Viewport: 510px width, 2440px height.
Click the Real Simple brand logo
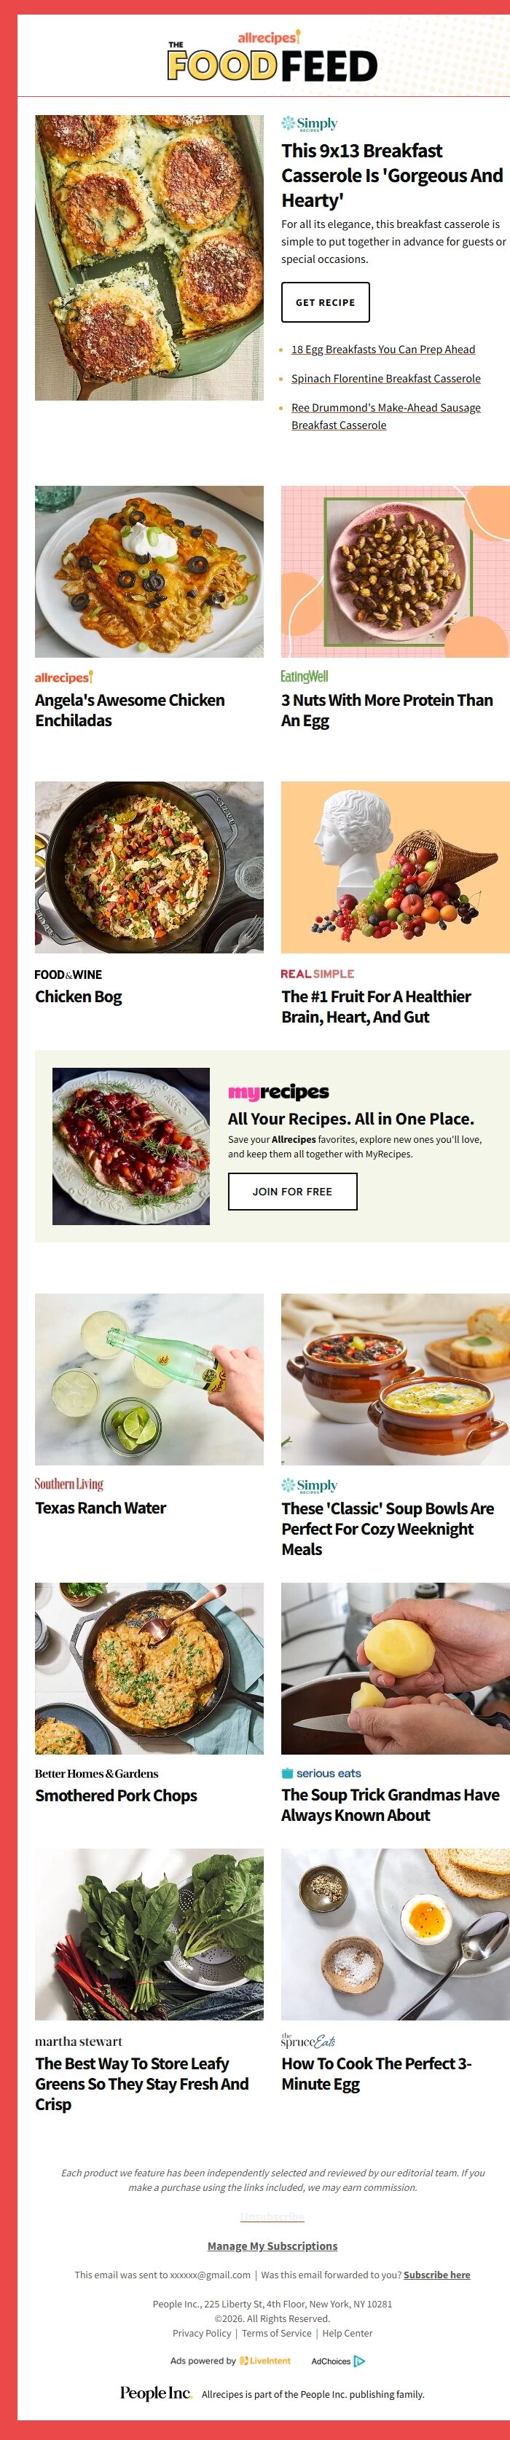click(x=318, y=974)
